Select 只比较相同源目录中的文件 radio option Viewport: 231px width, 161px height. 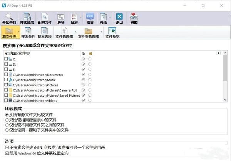point(7,120)
